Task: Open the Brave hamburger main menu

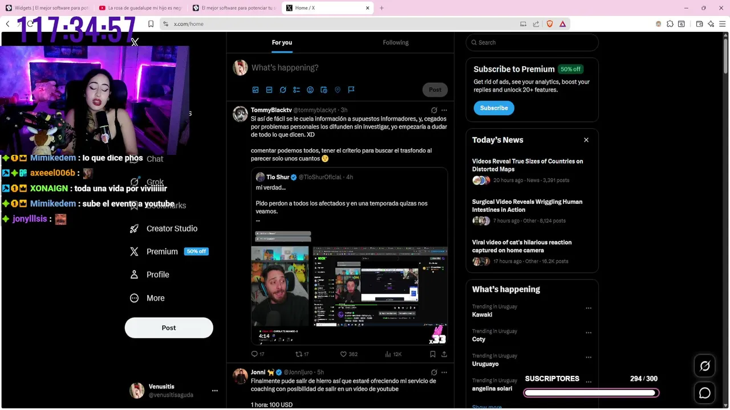Action: coord(722,24)
